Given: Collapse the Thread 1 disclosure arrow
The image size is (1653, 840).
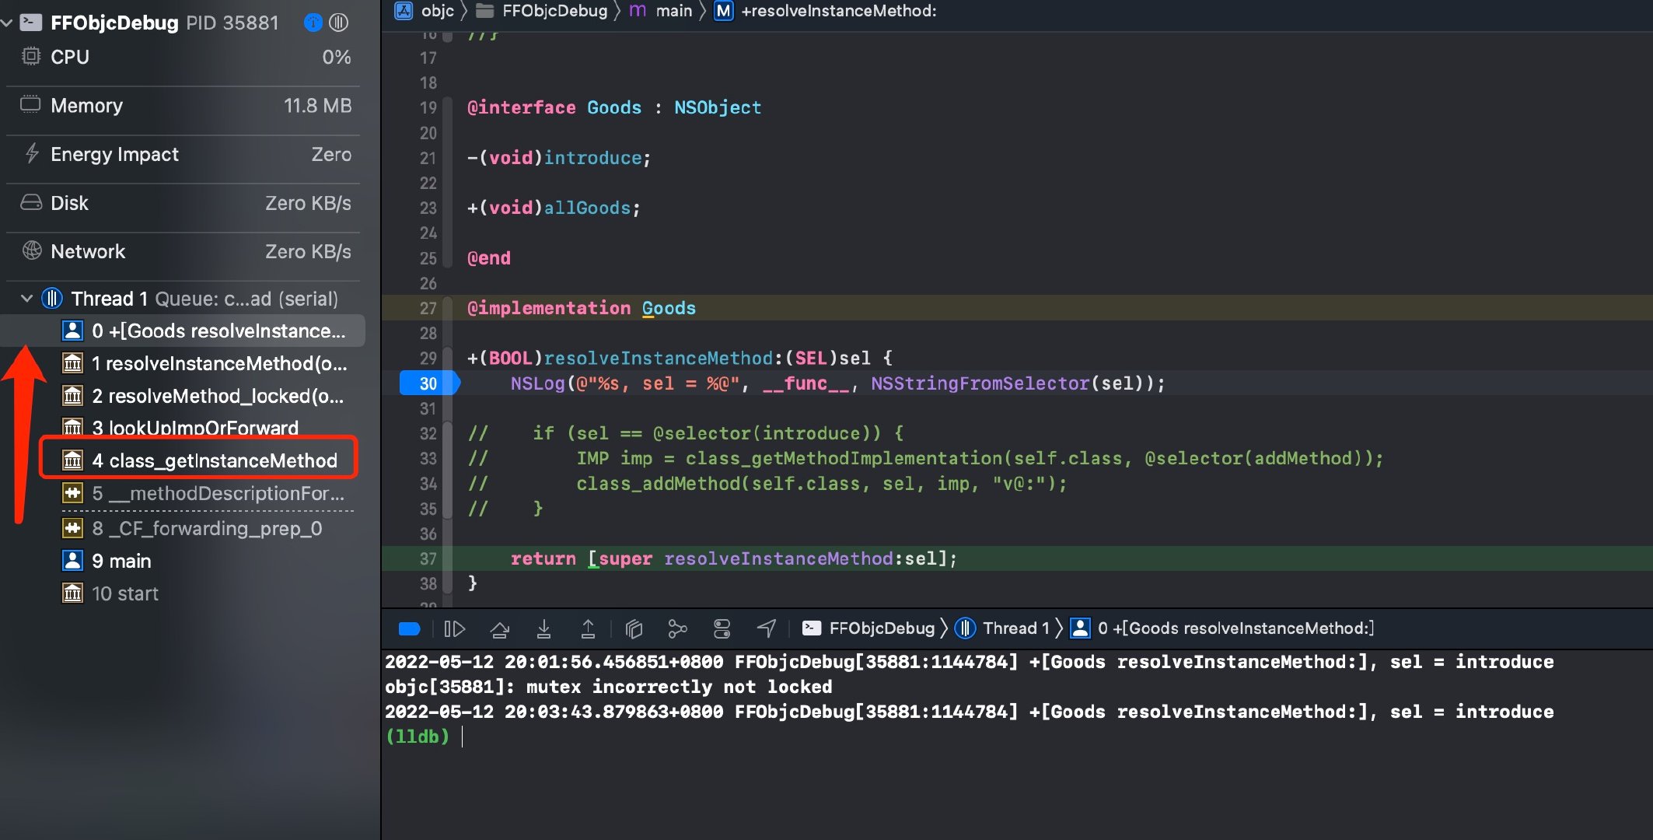Looking at the screenshot, I should 26,299.
